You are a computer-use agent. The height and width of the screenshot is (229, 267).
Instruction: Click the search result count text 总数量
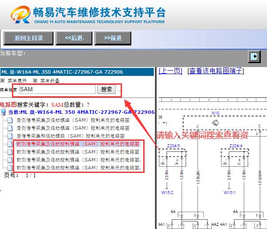(x=76, y=105)
